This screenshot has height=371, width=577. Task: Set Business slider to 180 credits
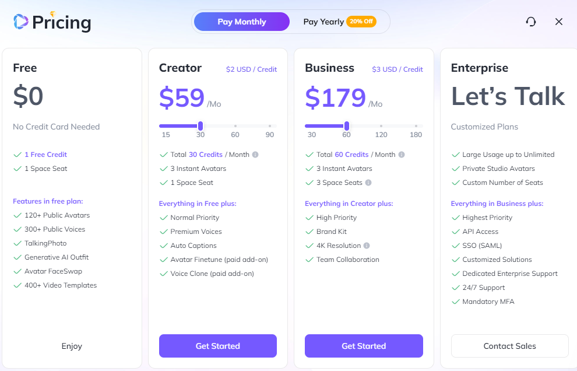[416, 125]
